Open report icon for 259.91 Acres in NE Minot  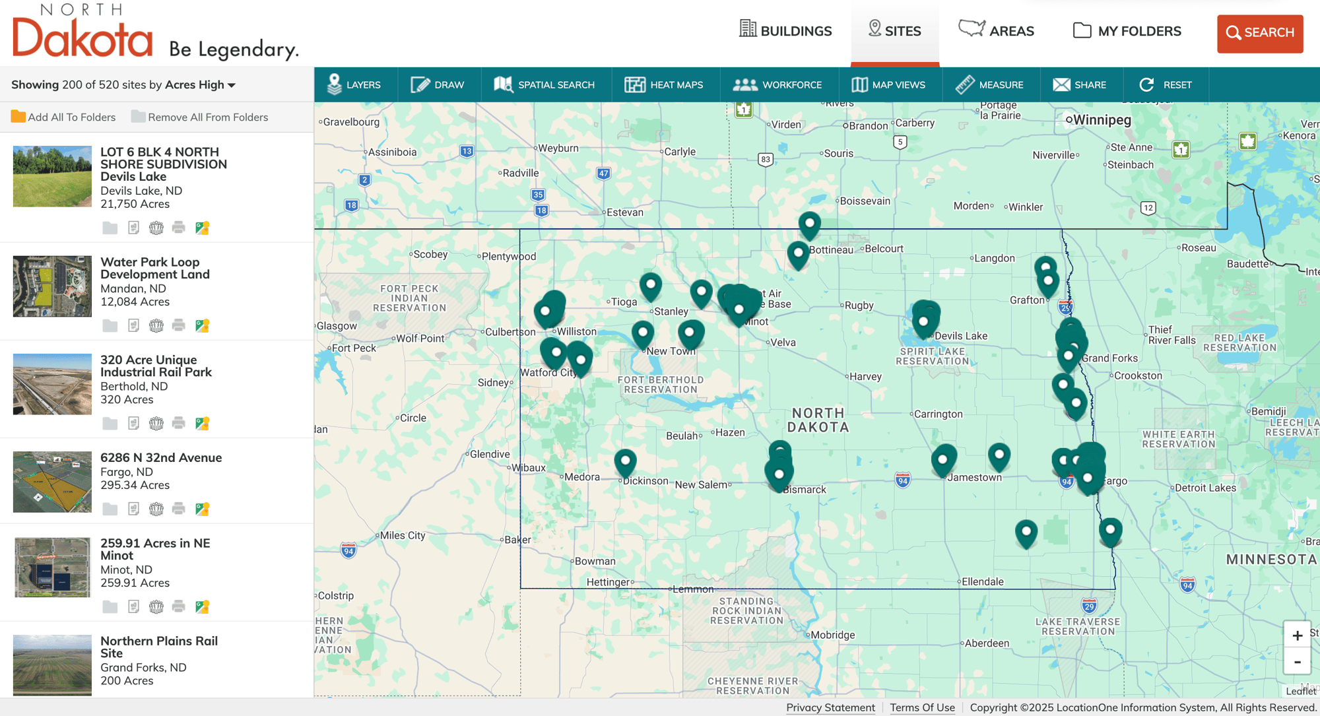pyautogui.click(x=133, y=606)
